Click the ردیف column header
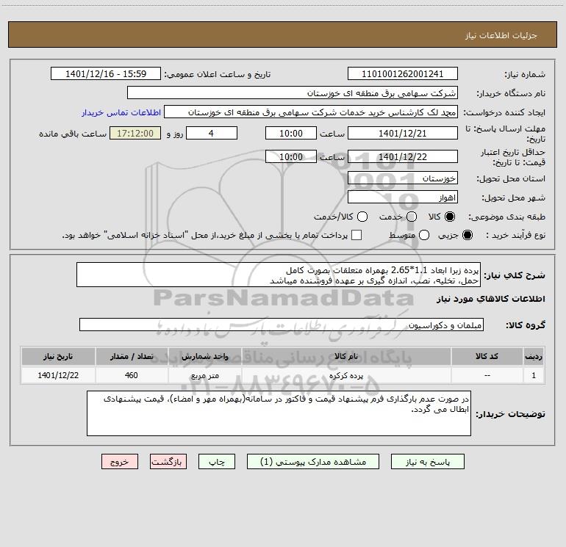566x547 pixels. (534, 356)
